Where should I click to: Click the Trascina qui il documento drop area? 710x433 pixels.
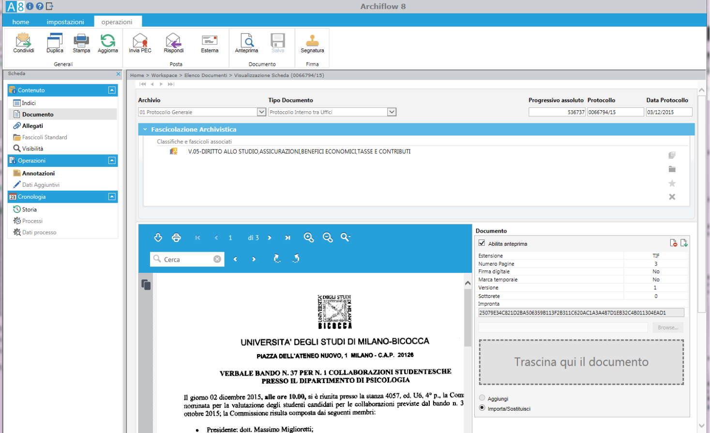click(x=581, y=362)
